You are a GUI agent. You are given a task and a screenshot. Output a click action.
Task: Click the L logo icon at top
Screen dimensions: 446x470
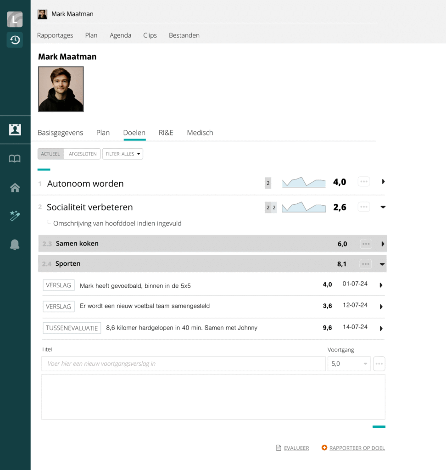(x=15, y=20)
